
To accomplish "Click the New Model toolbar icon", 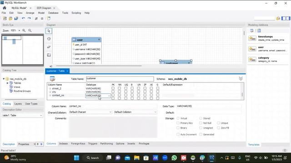I will 5,18.
